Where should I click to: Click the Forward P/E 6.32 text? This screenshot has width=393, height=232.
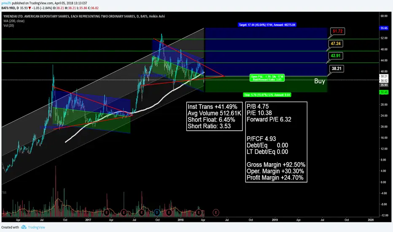point(269,119)
